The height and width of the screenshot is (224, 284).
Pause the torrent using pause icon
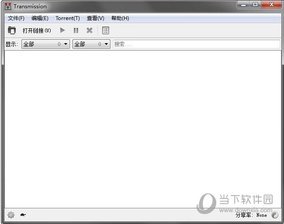click(76, 30)
